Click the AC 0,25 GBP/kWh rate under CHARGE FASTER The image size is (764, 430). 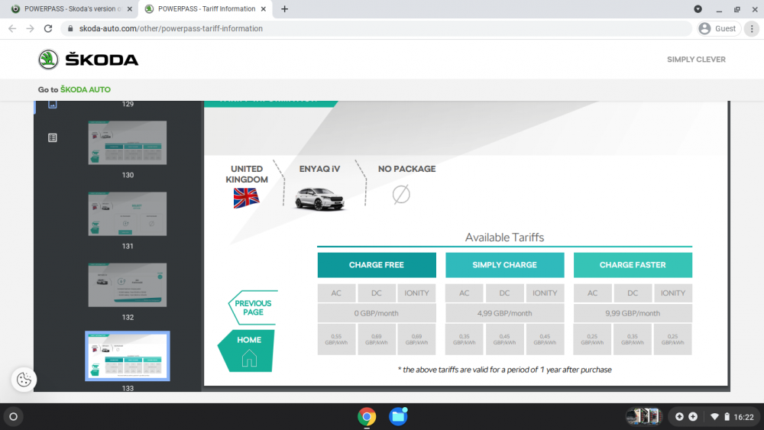click(593, 339)
